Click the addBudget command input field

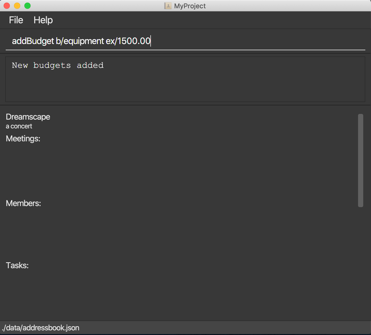pos(186,41)
